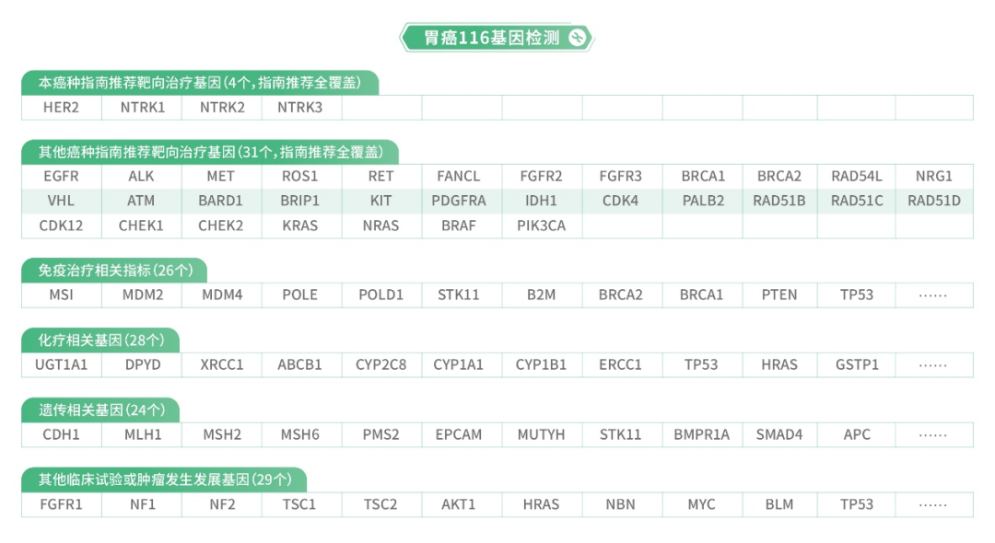Click the POLE gene cell
Image resolution: width=995 pixels, height=543 pixels.
point(302,295)
